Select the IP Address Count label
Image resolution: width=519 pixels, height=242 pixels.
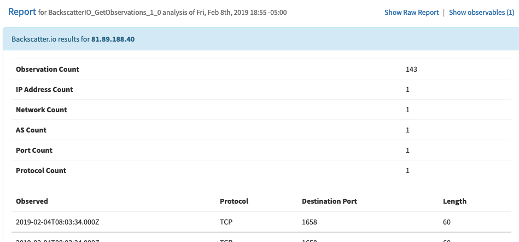pos(44,90)
